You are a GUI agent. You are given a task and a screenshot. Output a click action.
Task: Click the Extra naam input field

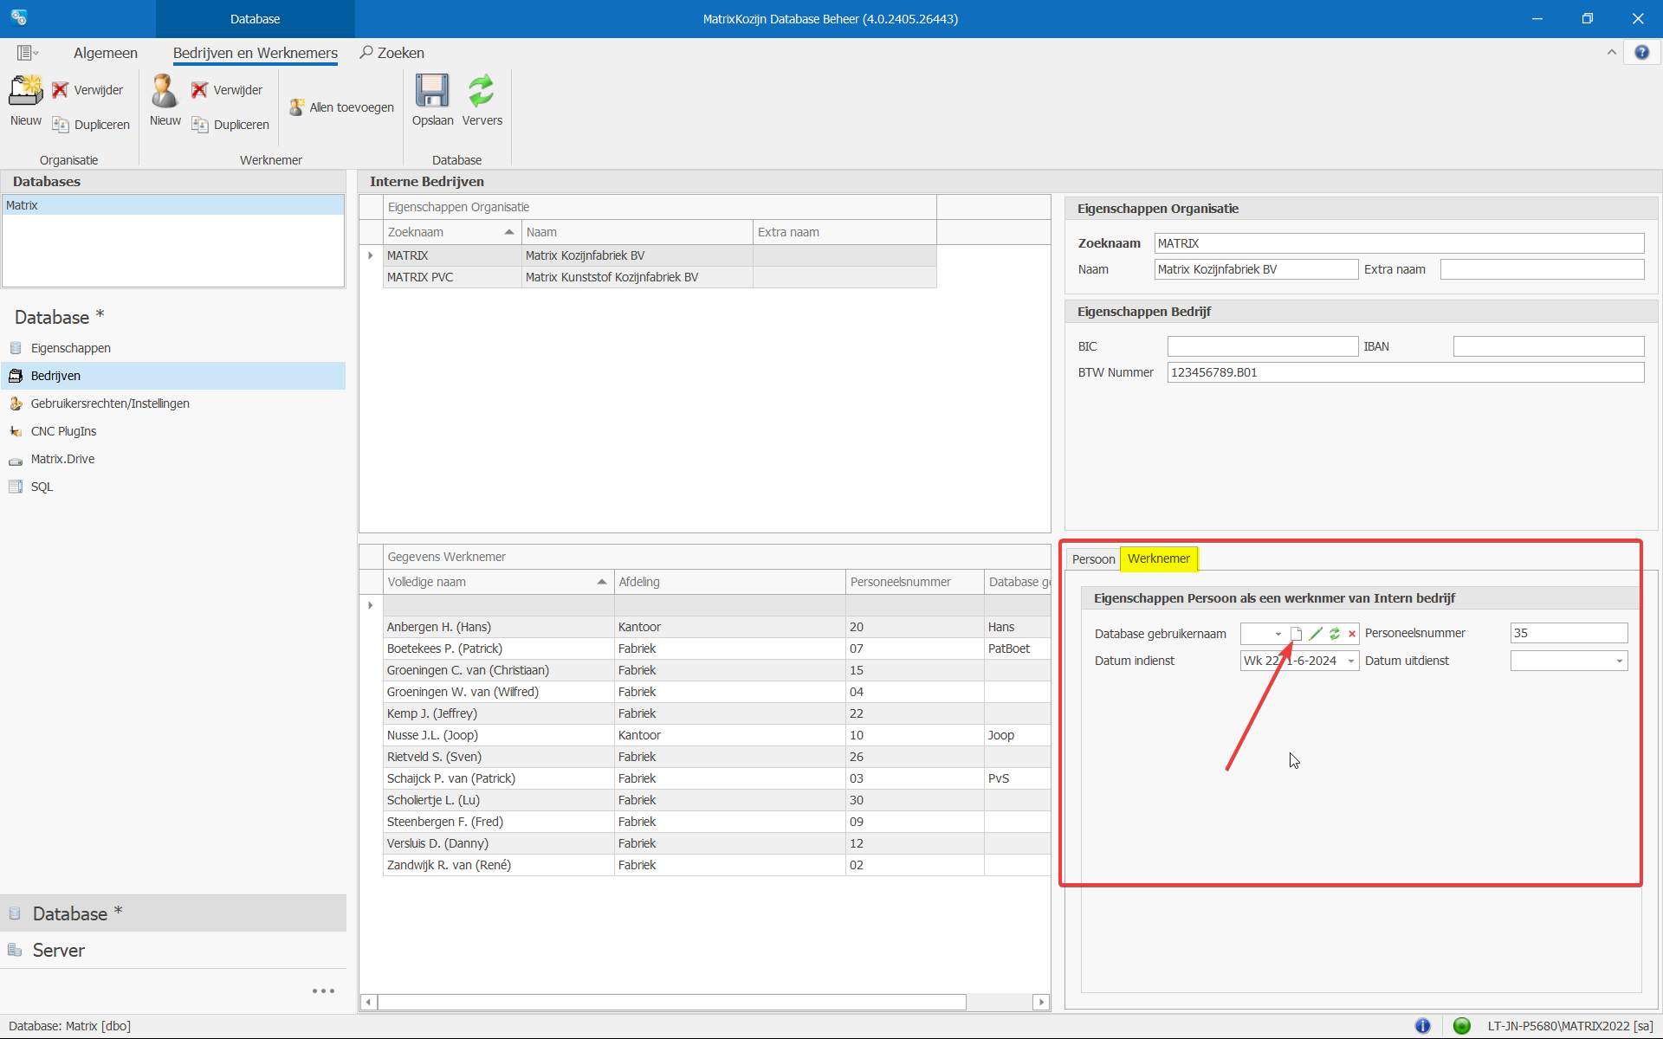tap(1542, 269)
